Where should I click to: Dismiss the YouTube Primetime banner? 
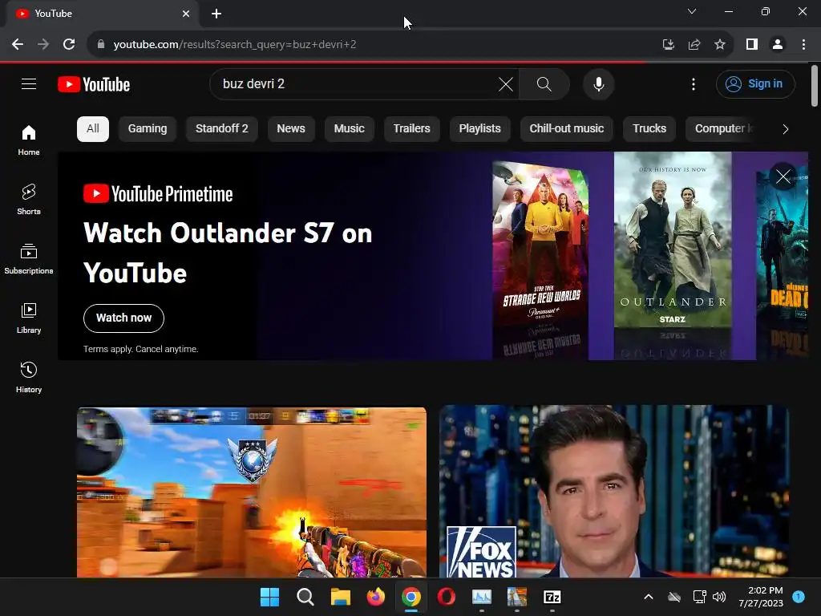coord(783,176)
